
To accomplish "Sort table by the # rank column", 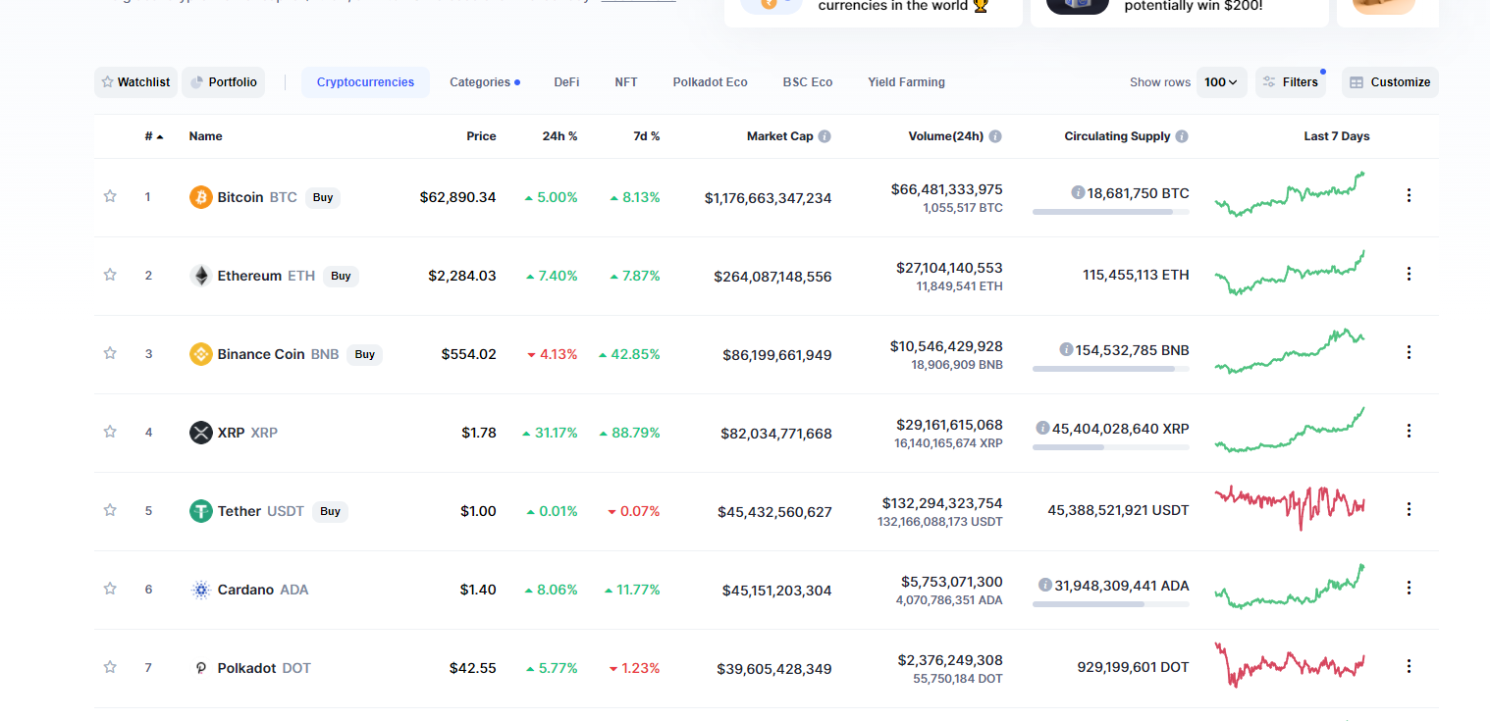I will click(x=154, y=136).
